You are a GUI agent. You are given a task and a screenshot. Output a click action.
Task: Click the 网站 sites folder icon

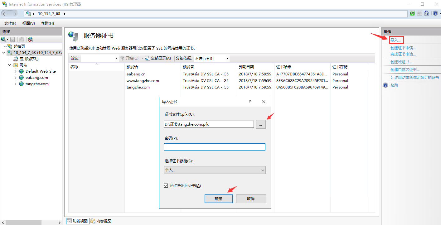coord(15,65)
